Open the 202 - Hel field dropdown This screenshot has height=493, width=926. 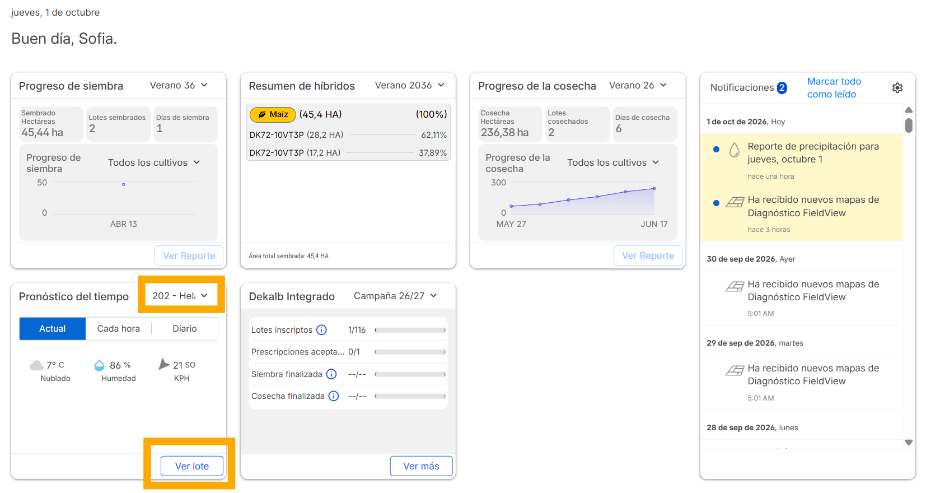click(181, 296)
